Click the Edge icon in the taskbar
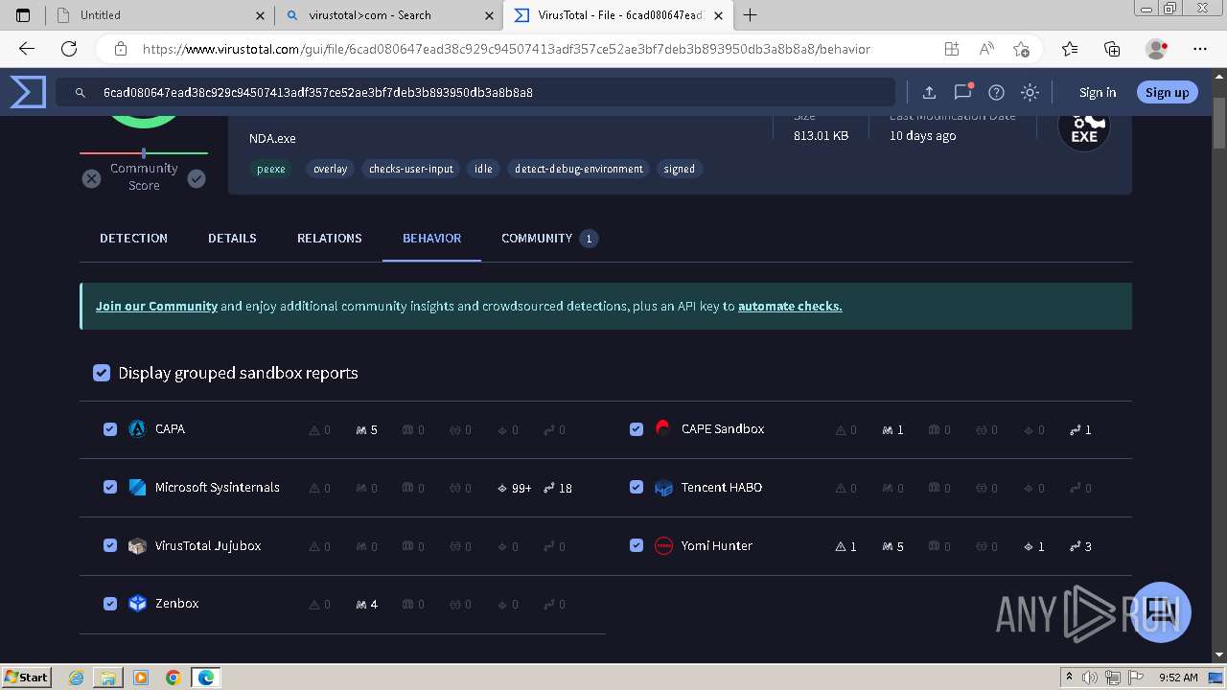The width and height of the screenshot is (1227, 690). [x=205, y=678]
